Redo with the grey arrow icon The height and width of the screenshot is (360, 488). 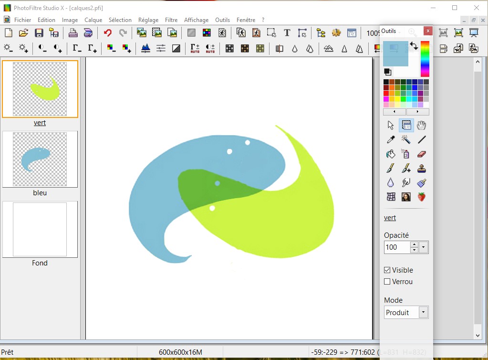pyautogui.click(x=123, y=32)
